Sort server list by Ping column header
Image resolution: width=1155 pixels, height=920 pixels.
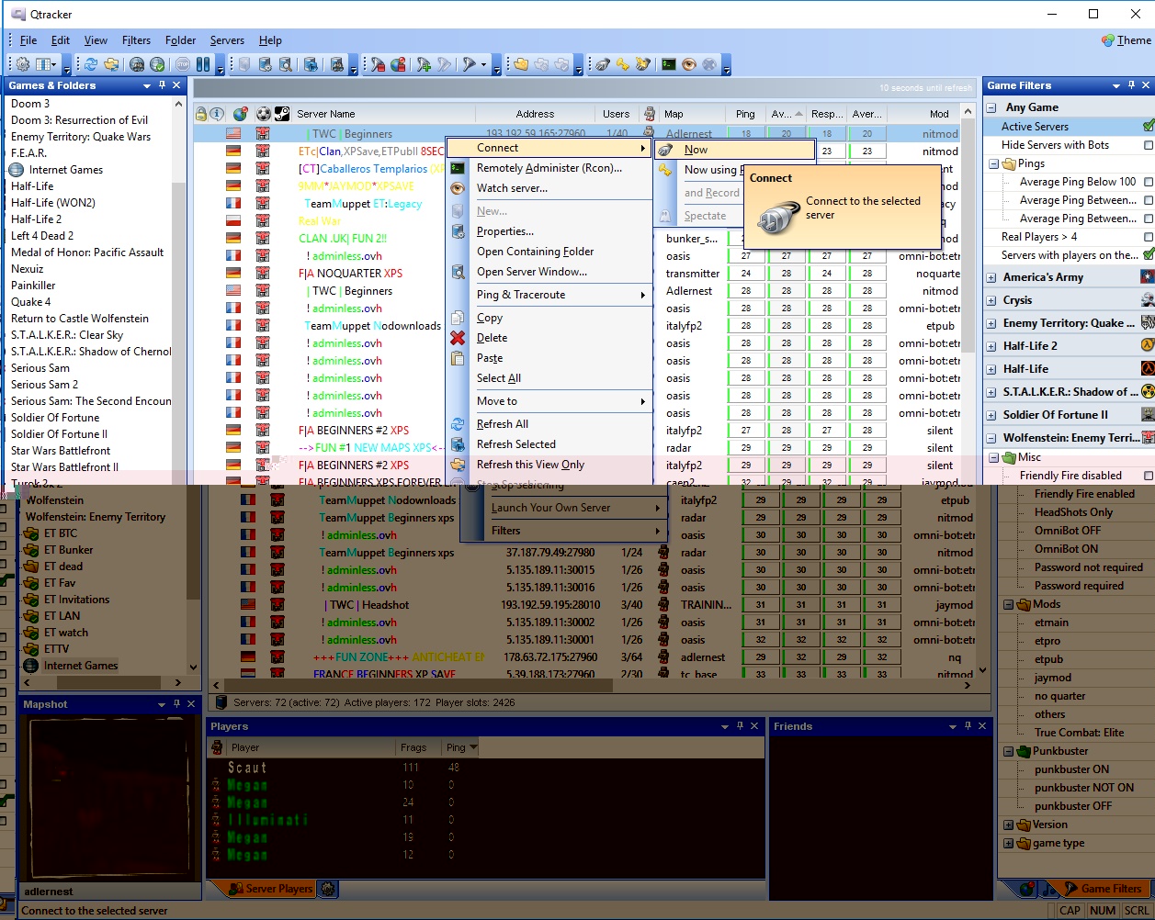[x=745, y=114]
